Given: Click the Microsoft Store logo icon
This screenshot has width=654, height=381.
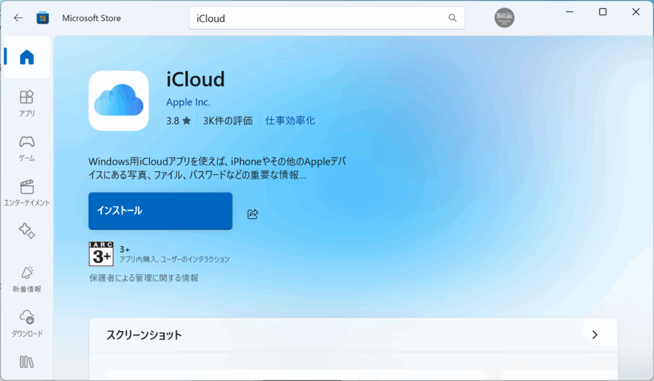Looking at the screenshot, I should pos(43,18).
